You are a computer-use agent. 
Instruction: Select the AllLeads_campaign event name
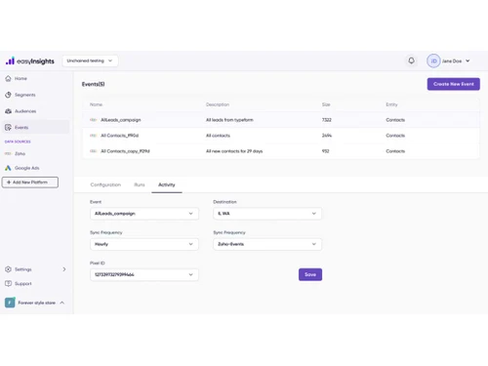pyautogui.click(x=121, y=120)
